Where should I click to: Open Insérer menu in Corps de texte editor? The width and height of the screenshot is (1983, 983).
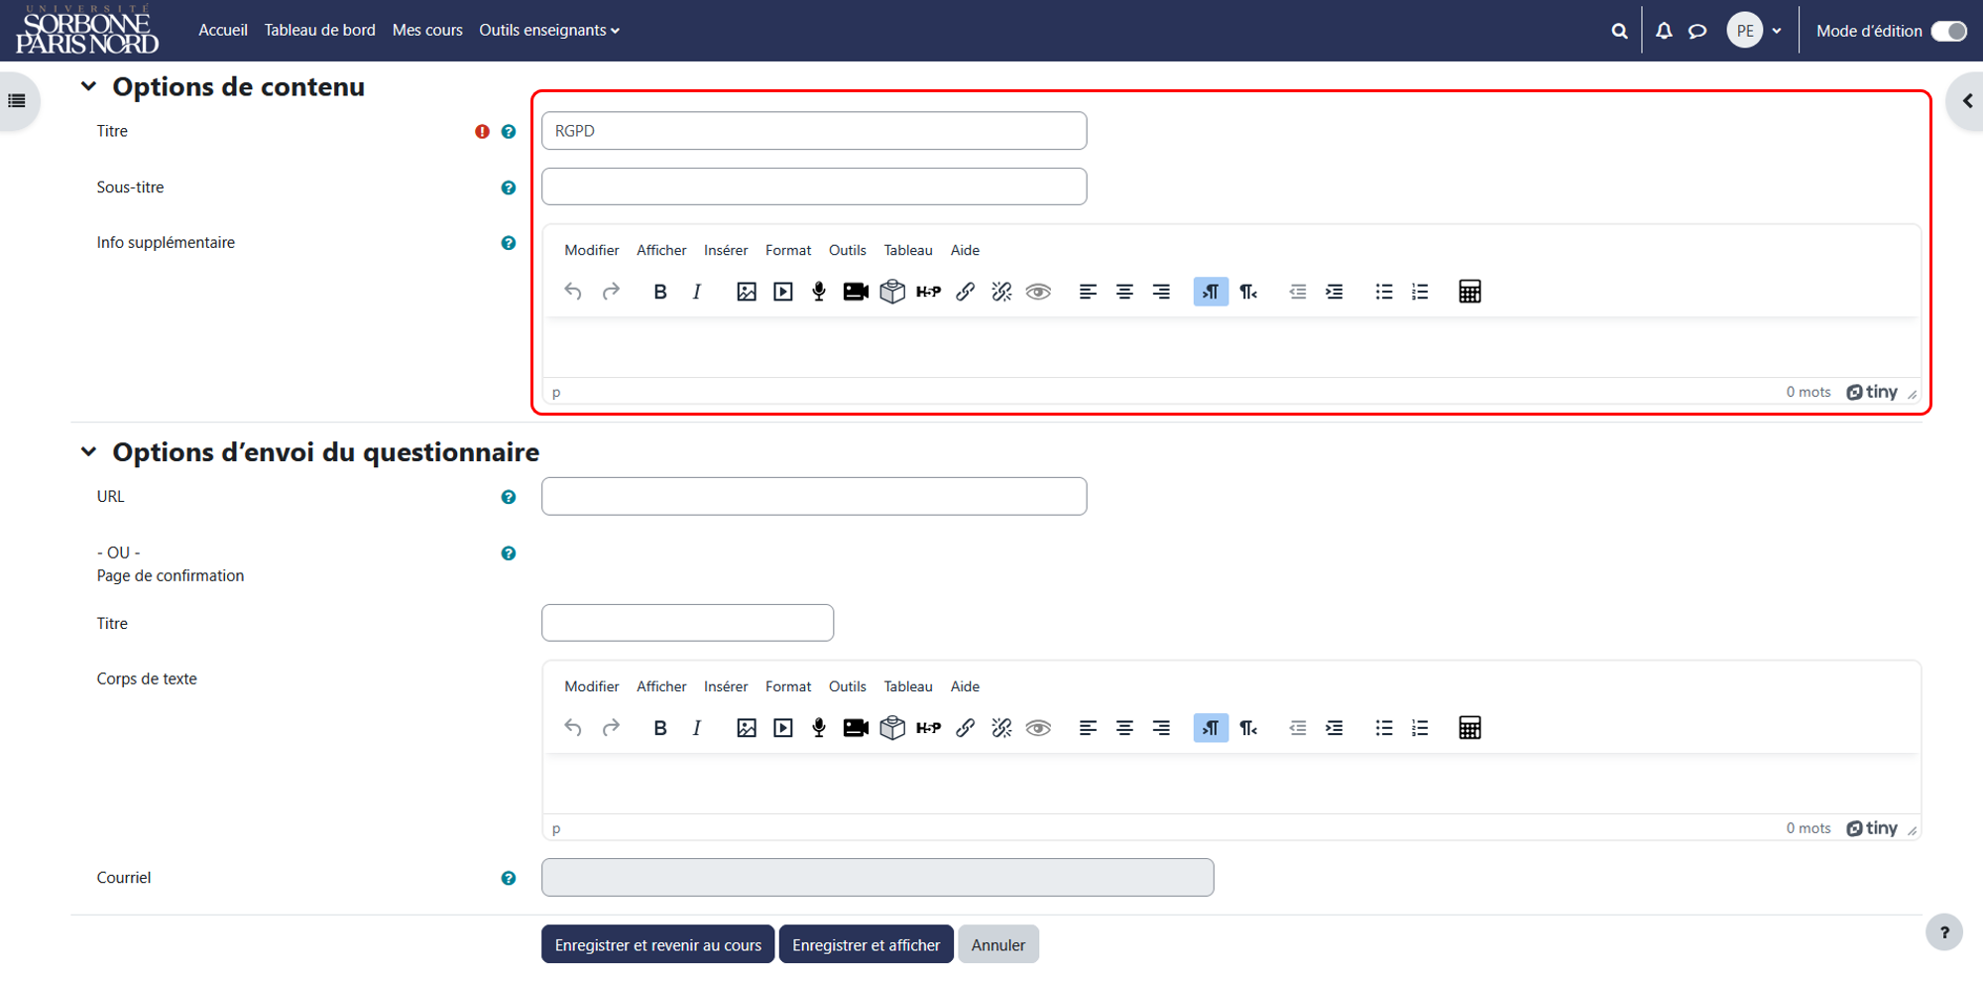(726, 686)
